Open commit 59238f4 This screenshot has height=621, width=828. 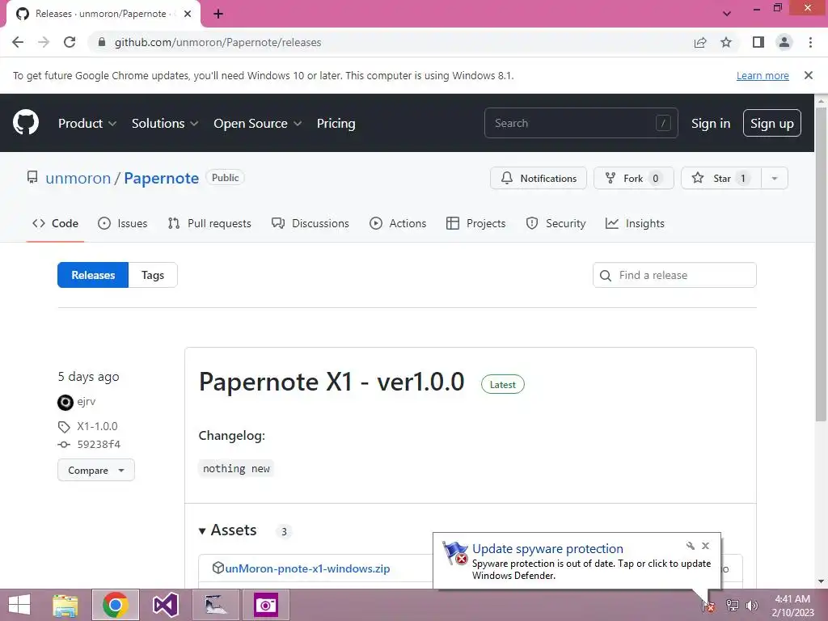[99, 444]
